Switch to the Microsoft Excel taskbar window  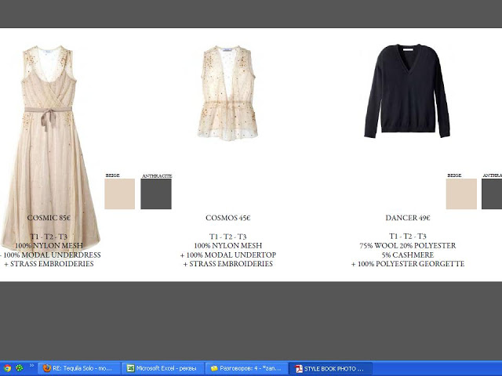163,367
